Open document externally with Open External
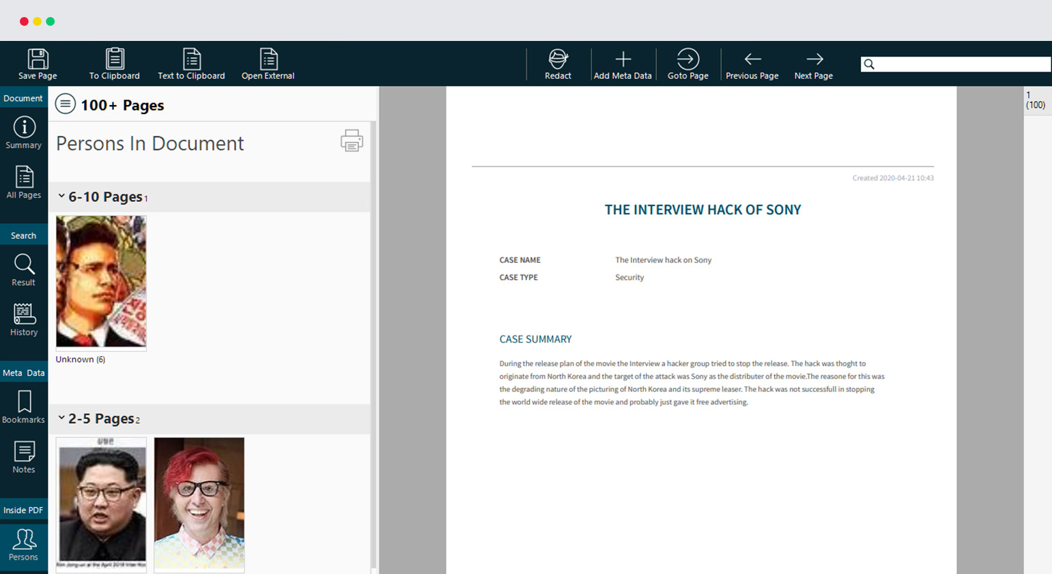The image size is (1052, 574). pyautogui.click(x=268, y=59)
